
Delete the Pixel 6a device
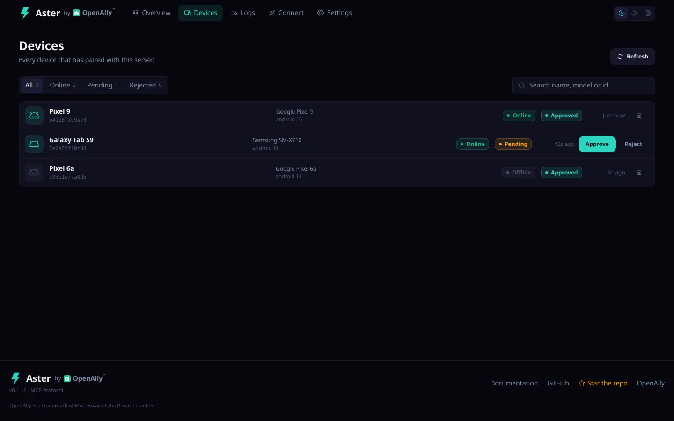pyautogui.click(x=639, y=173)
